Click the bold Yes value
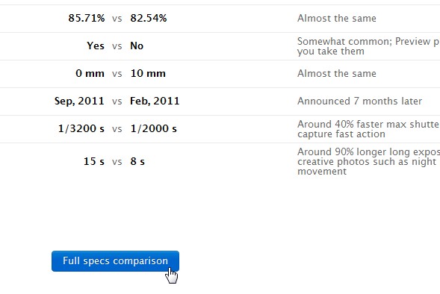Viewport: 440px width, 294px height. coord(96,46)
